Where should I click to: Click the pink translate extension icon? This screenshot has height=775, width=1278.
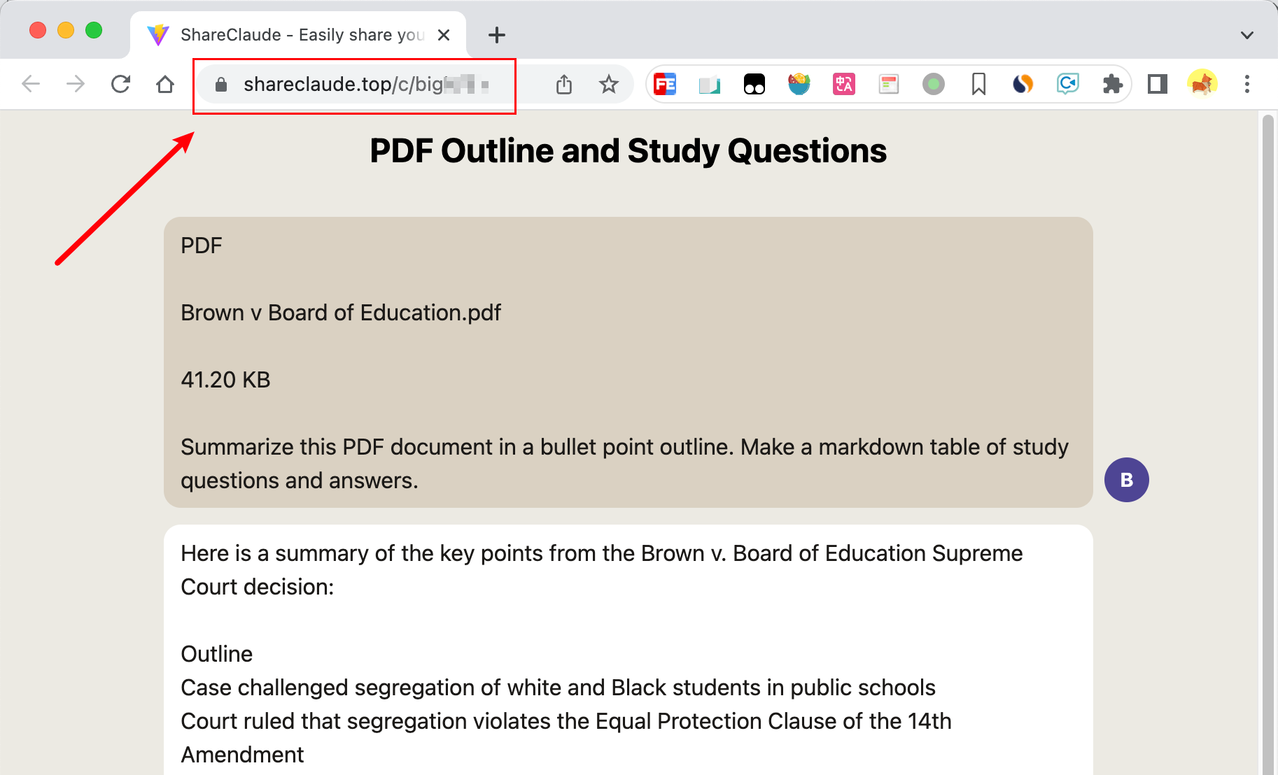844,85
